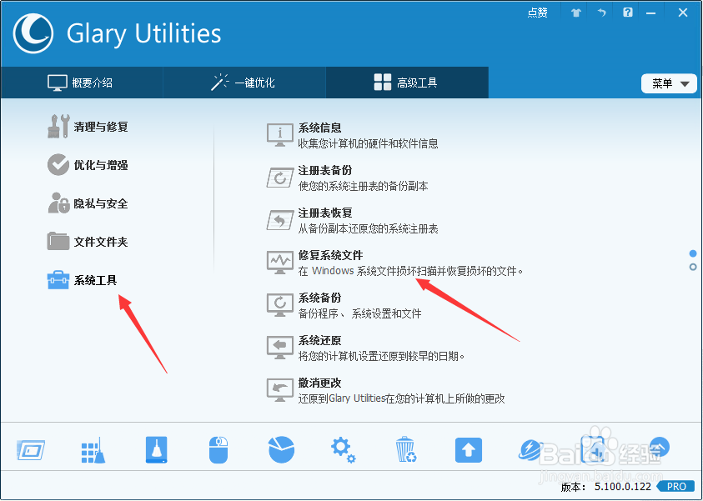Open the startup manager window icon

point(31,449)
